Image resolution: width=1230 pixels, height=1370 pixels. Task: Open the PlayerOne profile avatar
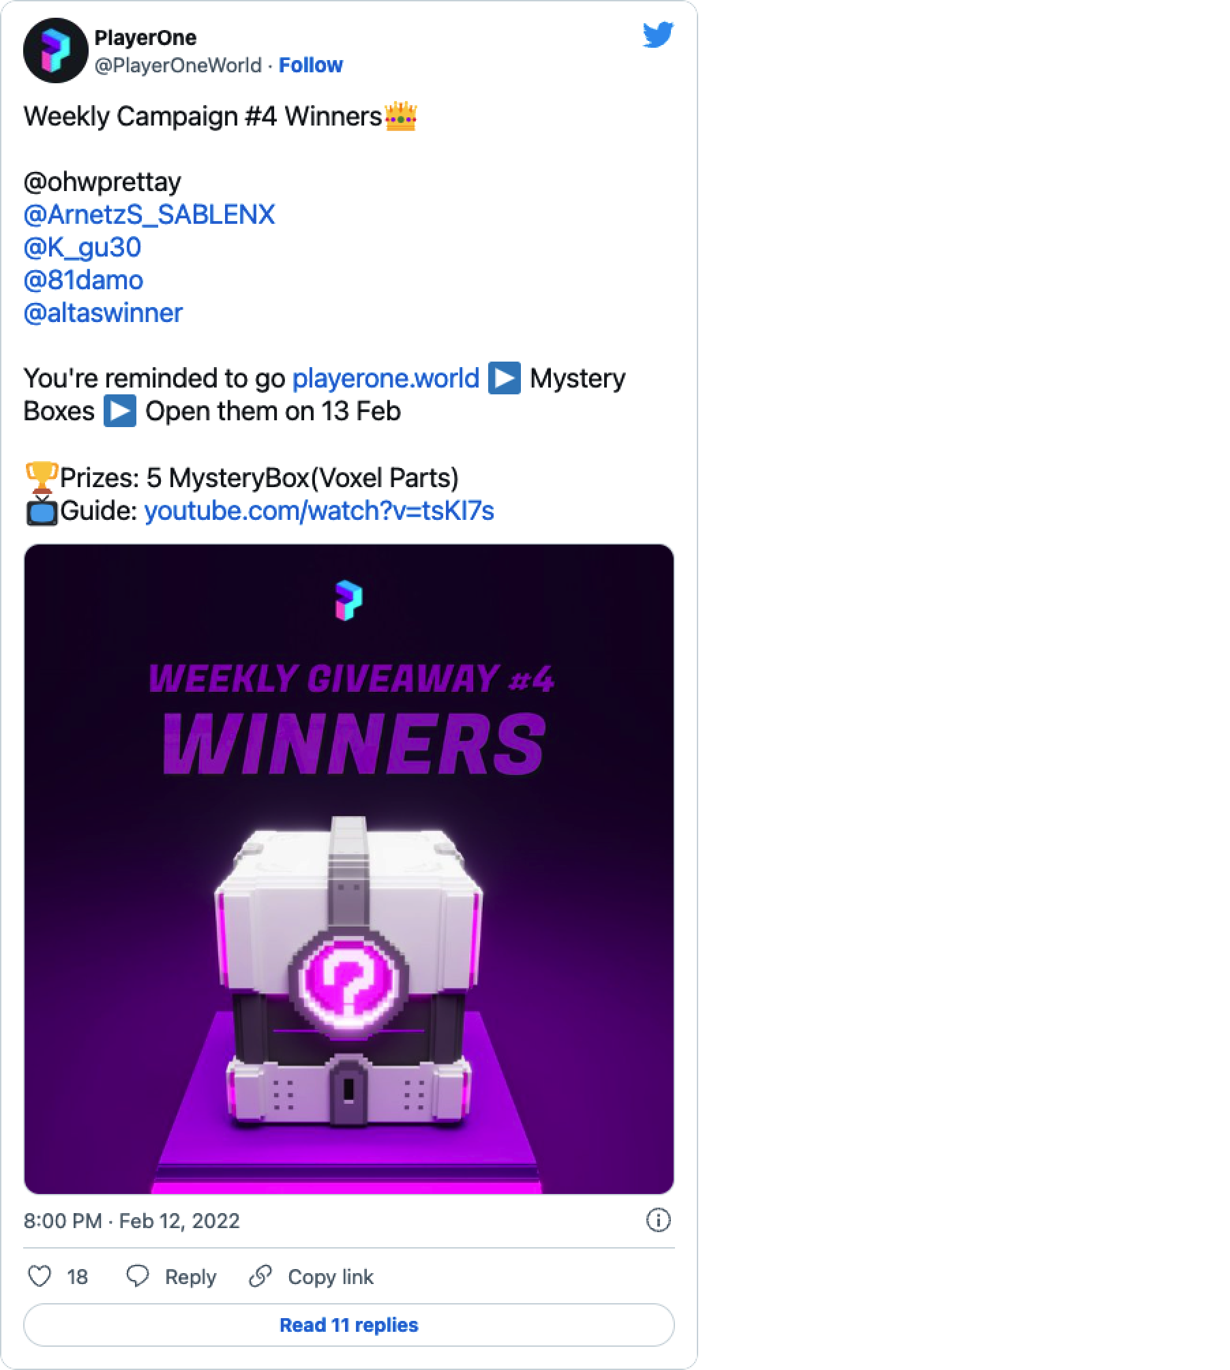pos(56,51)
